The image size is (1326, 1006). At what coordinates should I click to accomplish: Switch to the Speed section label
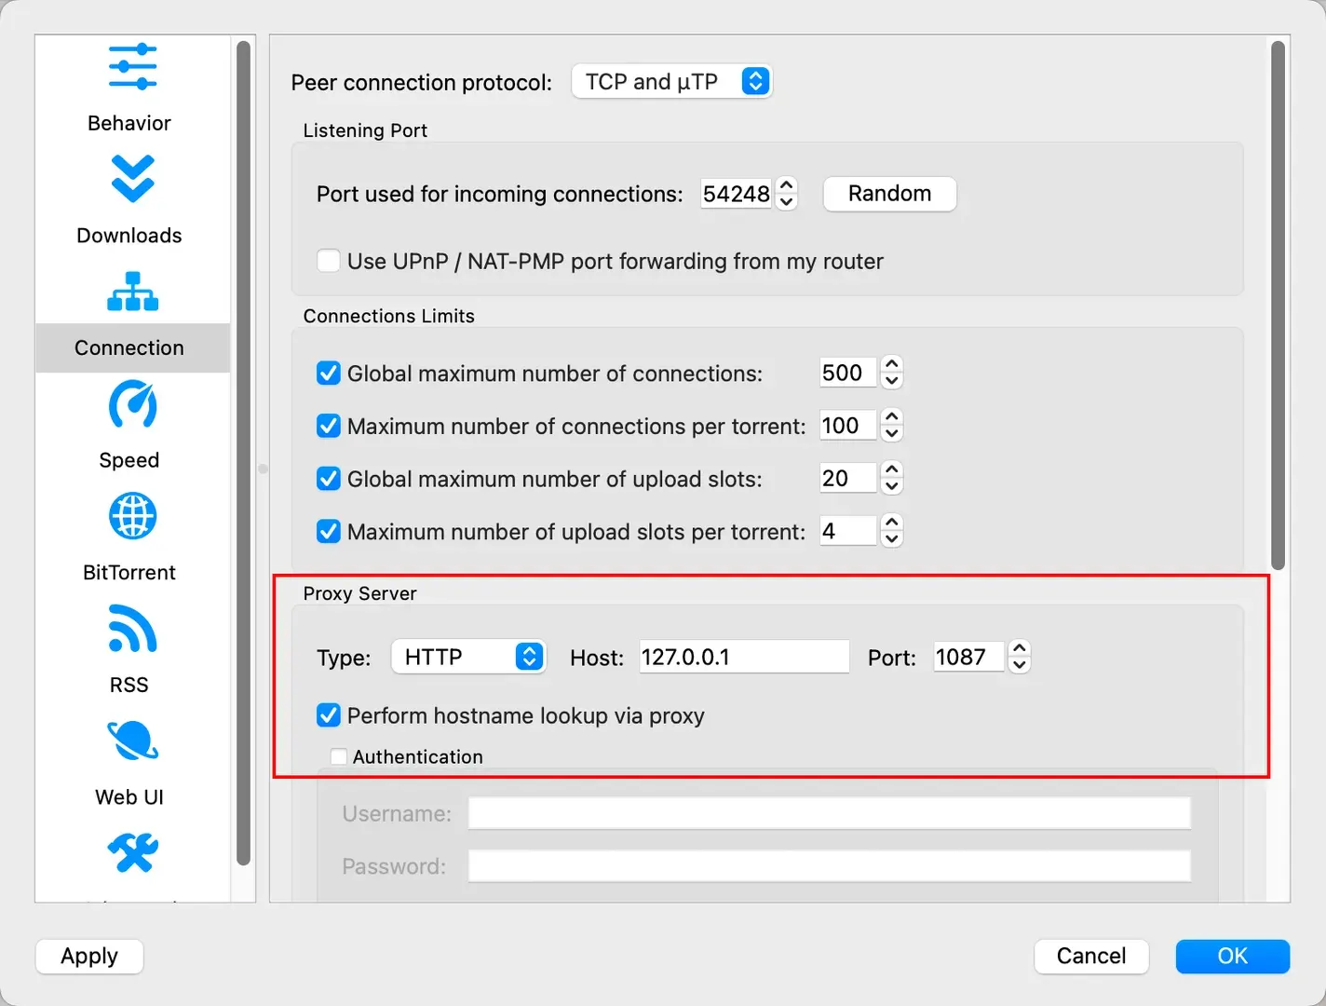point(129,460)
